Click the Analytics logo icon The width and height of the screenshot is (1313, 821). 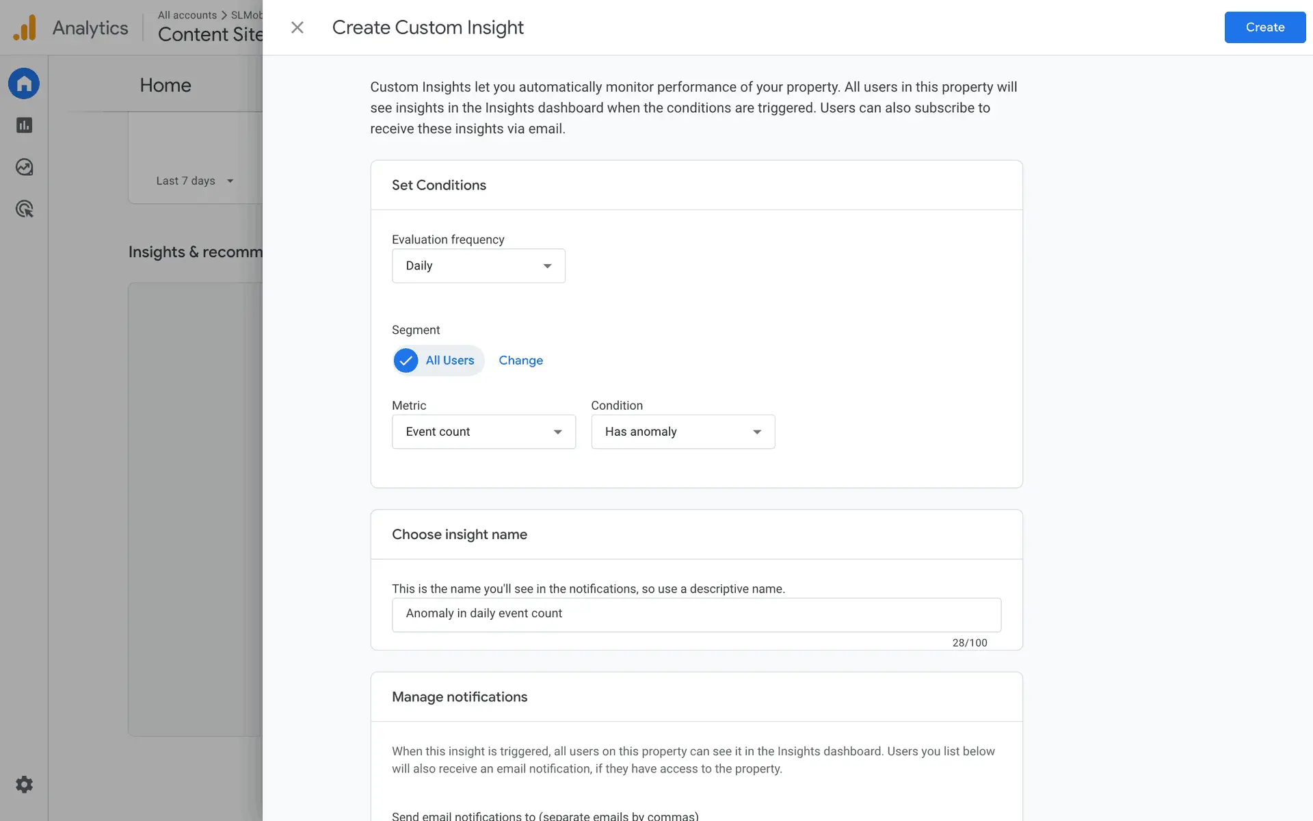25,28
